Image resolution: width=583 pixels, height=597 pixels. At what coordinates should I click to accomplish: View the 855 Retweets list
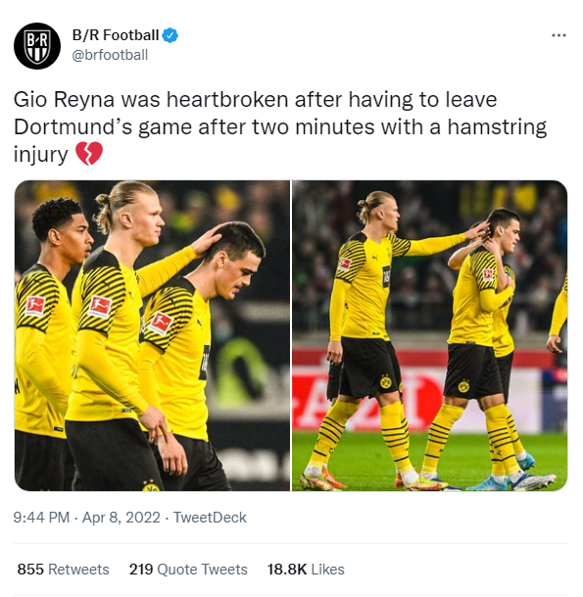[x=63, y=570]
